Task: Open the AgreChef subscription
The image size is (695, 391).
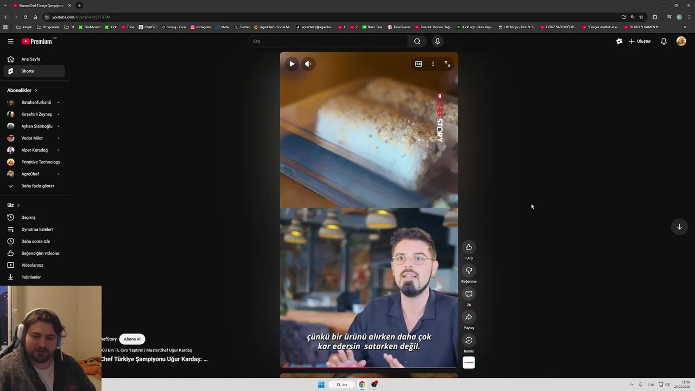Action: (x=34, y=174)
